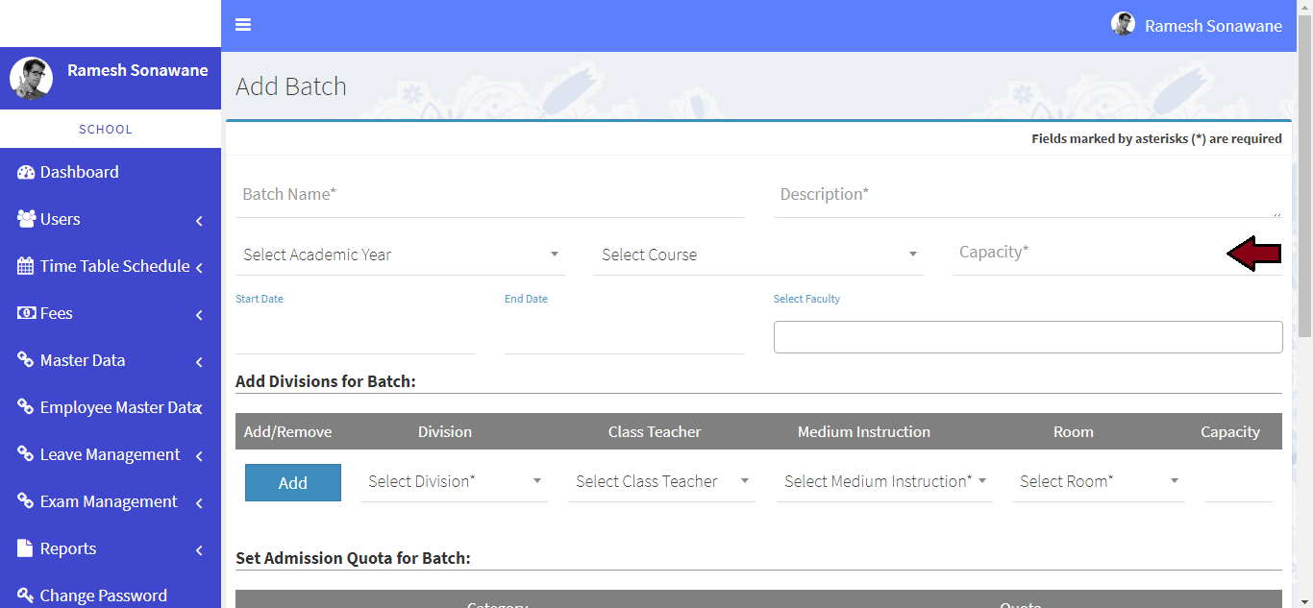Screen dimensions: 1313x608
Task: Expand the Exam Management menu
Action: click(x=111, y=501)
